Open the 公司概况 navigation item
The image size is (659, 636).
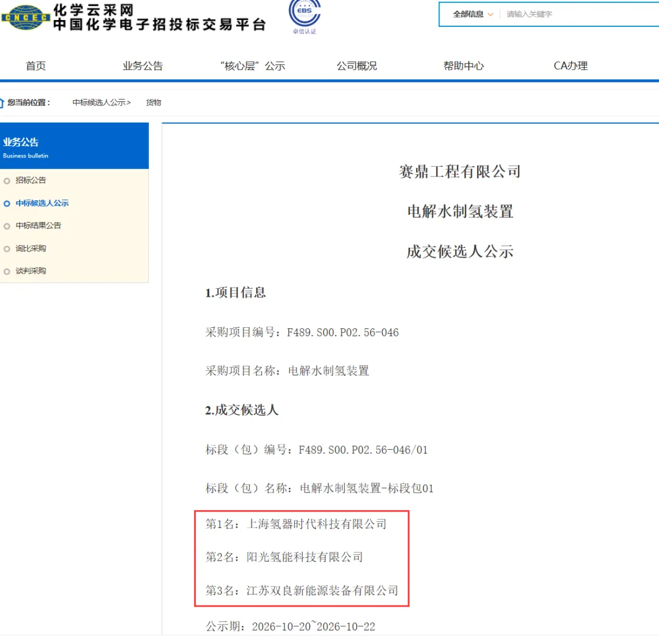tap(357, 66)
